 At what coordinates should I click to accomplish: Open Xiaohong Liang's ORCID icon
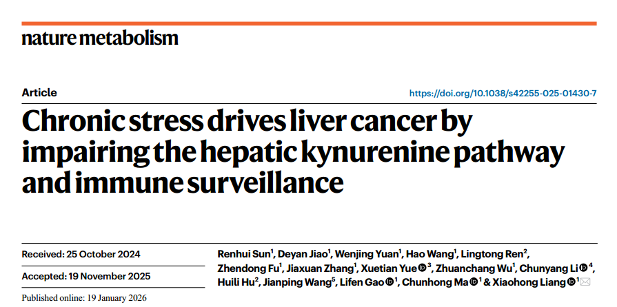(570, 282)
